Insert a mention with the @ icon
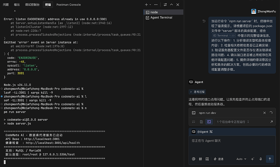This screenshot has height=167, width=280. pos(194,159)
